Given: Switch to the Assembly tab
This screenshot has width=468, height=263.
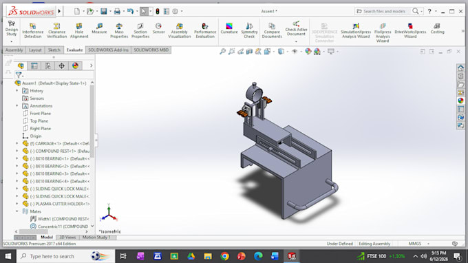Looking at the screenshot, I should tap(14, 50).
